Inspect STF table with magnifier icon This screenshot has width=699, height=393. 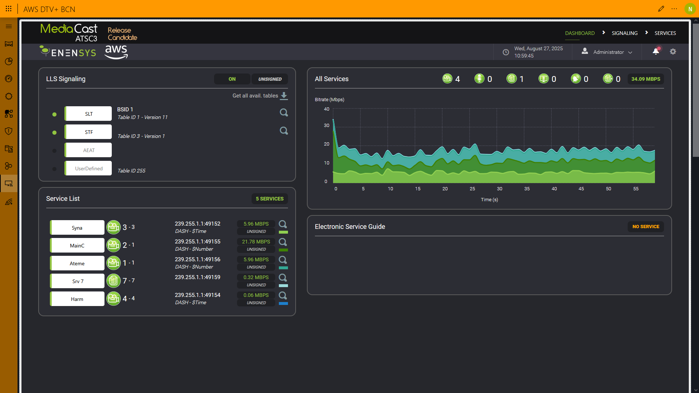[284, 131]
